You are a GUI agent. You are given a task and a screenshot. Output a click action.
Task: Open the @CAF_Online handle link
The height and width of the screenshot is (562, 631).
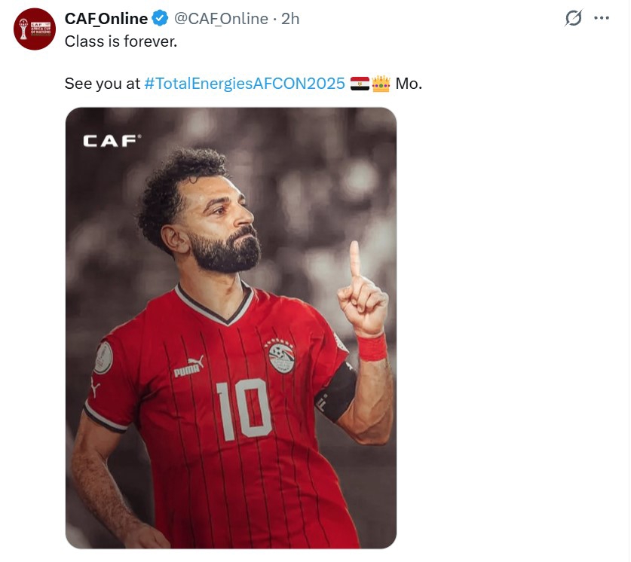click(222, 19)
